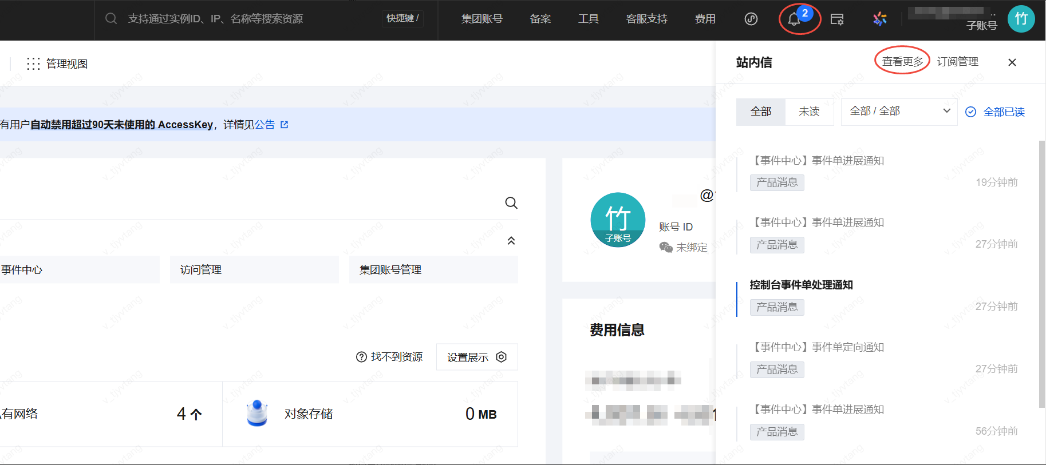
Task: Click the 查看更多 link
Action: tap(902, 62)
